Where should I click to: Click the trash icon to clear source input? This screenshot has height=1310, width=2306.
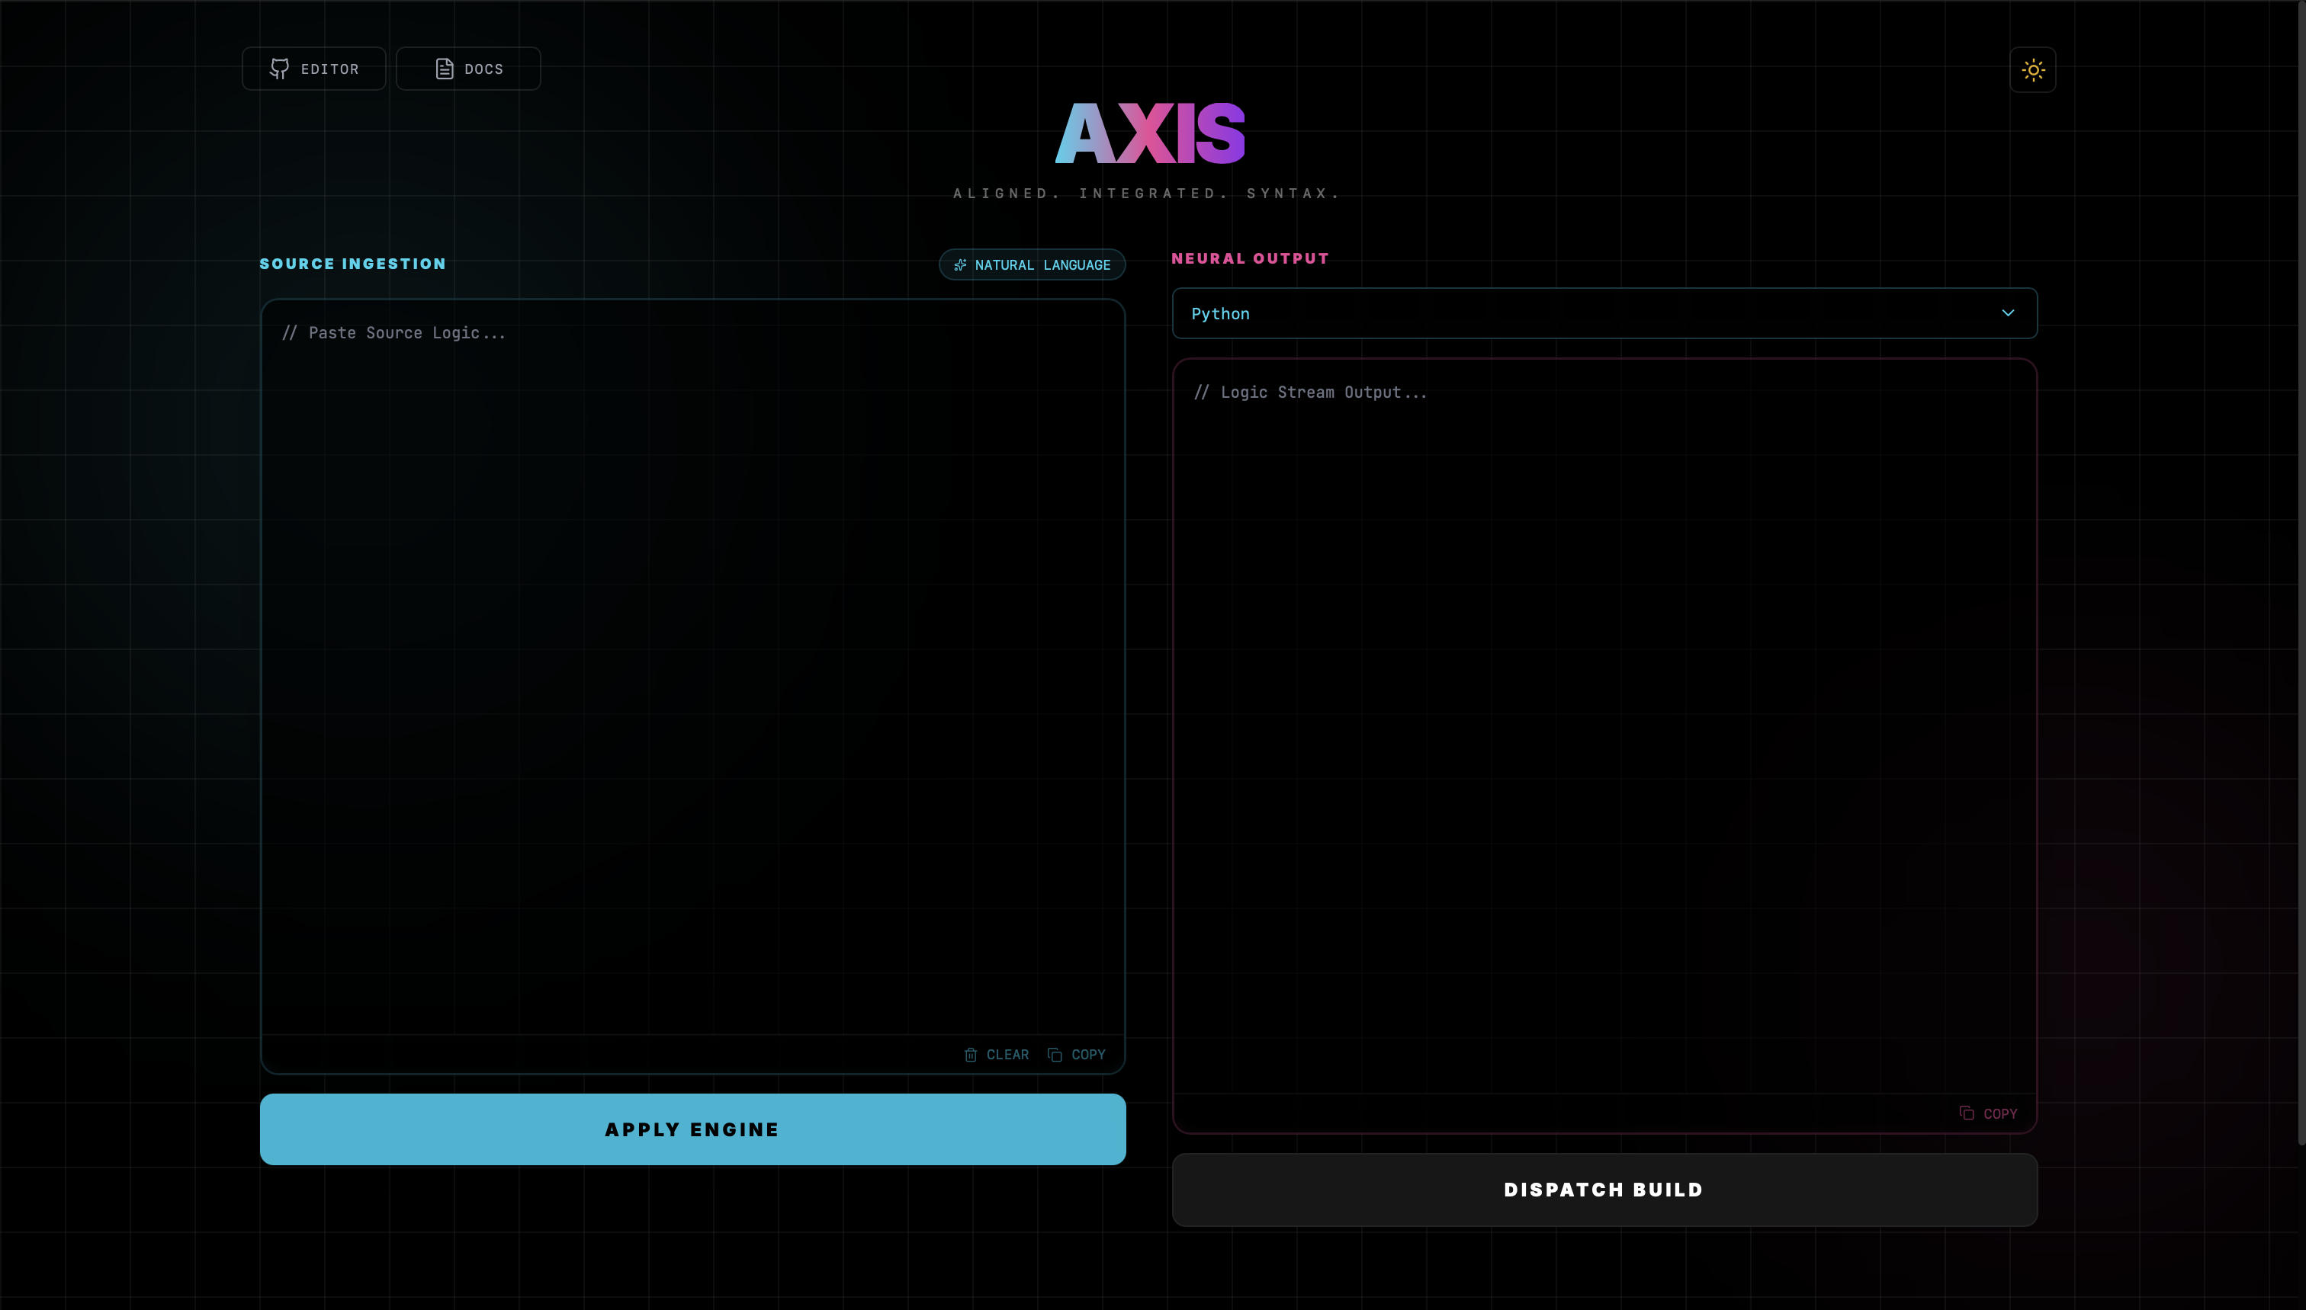tap(970, 1055)
